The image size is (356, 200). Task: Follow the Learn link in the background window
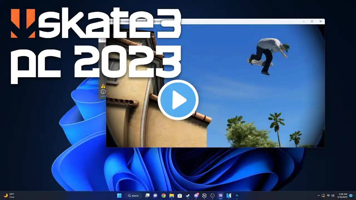coord(103,96)
